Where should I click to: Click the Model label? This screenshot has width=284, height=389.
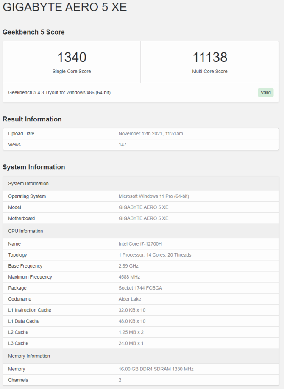15,207
